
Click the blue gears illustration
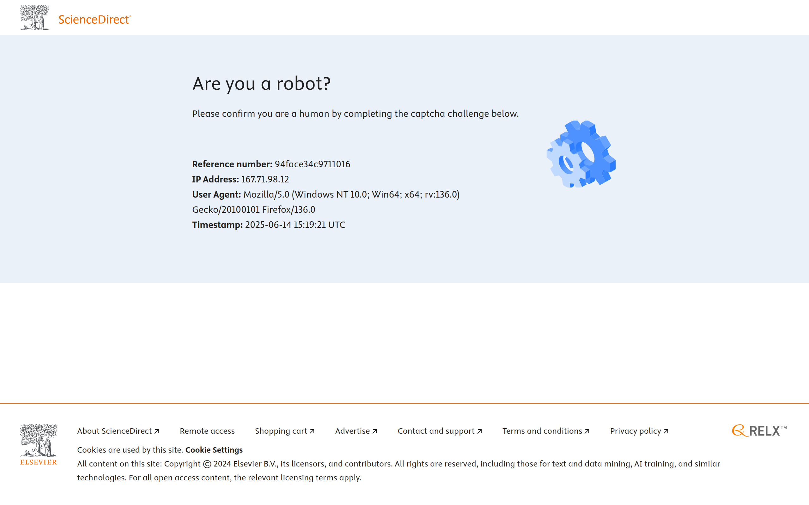581,154
